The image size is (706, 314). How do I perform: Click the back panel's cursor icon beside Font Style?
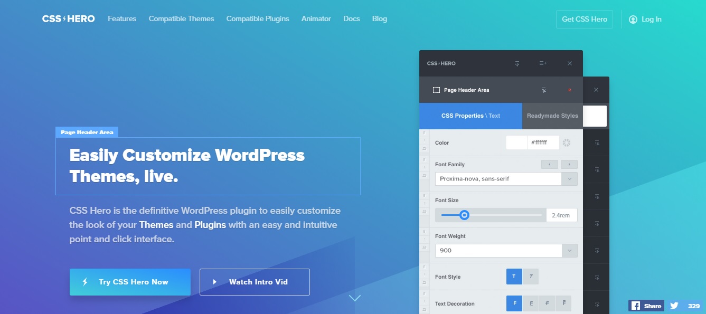click(x=597, y=277)
